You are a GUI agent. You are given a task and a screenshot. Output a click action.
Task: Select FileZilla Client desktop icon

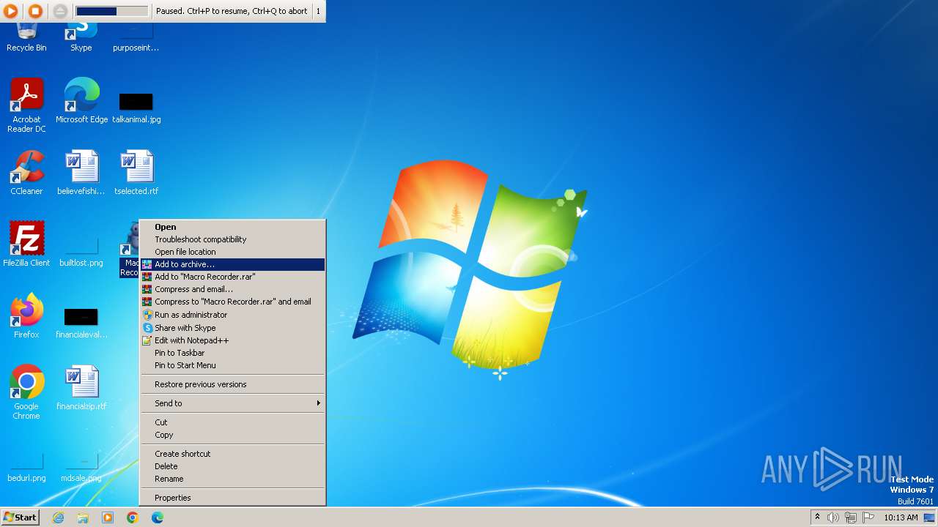26,244
